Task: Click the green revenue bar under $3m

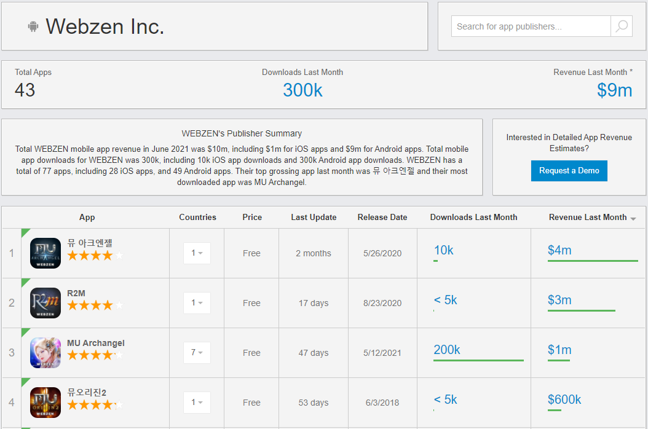Action: (x=582, y=310)
